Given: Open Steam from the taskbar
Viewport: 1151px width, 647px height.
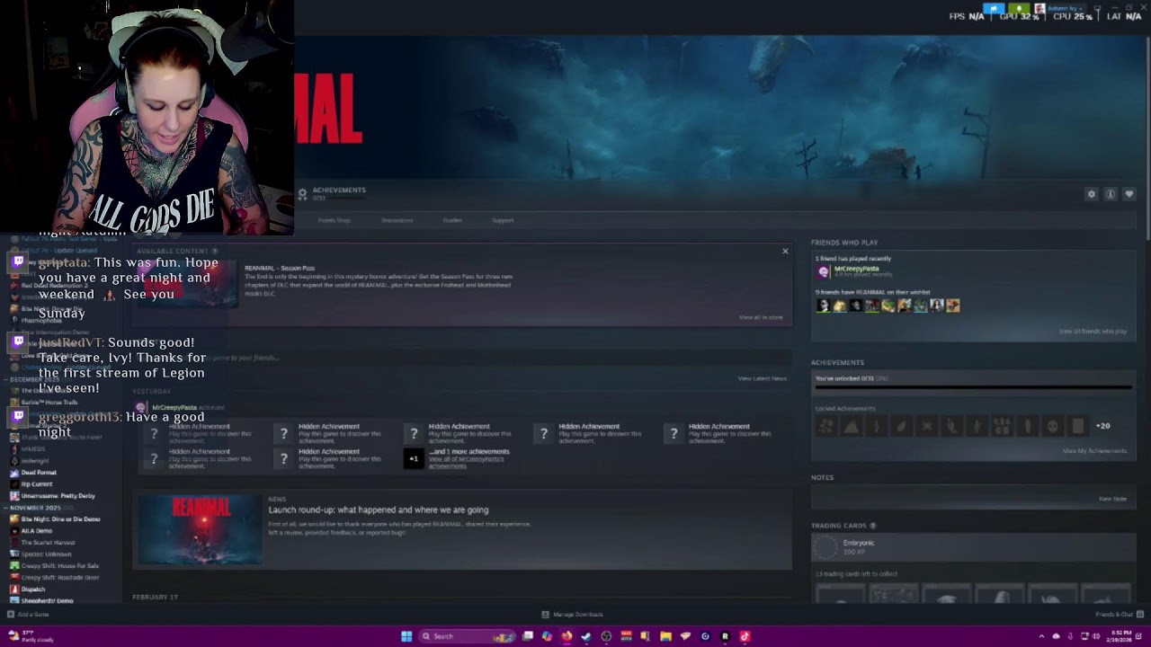Looking at the screenshot, I should [x=586, y=636].
